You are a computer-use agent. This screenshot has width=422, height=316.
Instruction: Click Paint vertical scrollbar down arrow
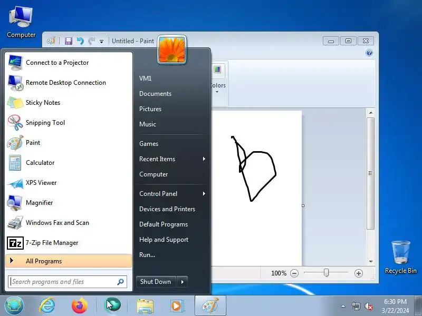click(x=371, y=261)
